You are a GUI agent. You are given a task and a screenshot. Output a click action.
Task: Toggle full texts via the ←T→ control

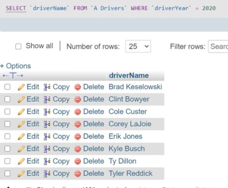coord(13,76)
